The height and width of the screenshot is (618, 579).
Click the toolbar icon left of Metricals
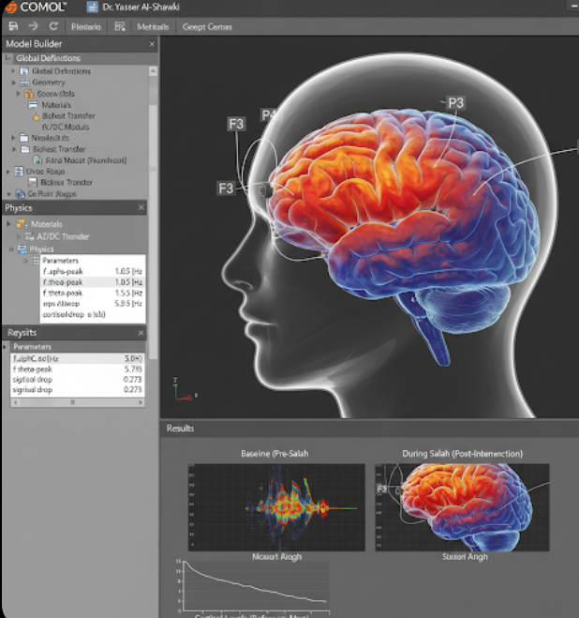[x=120, y=26]
